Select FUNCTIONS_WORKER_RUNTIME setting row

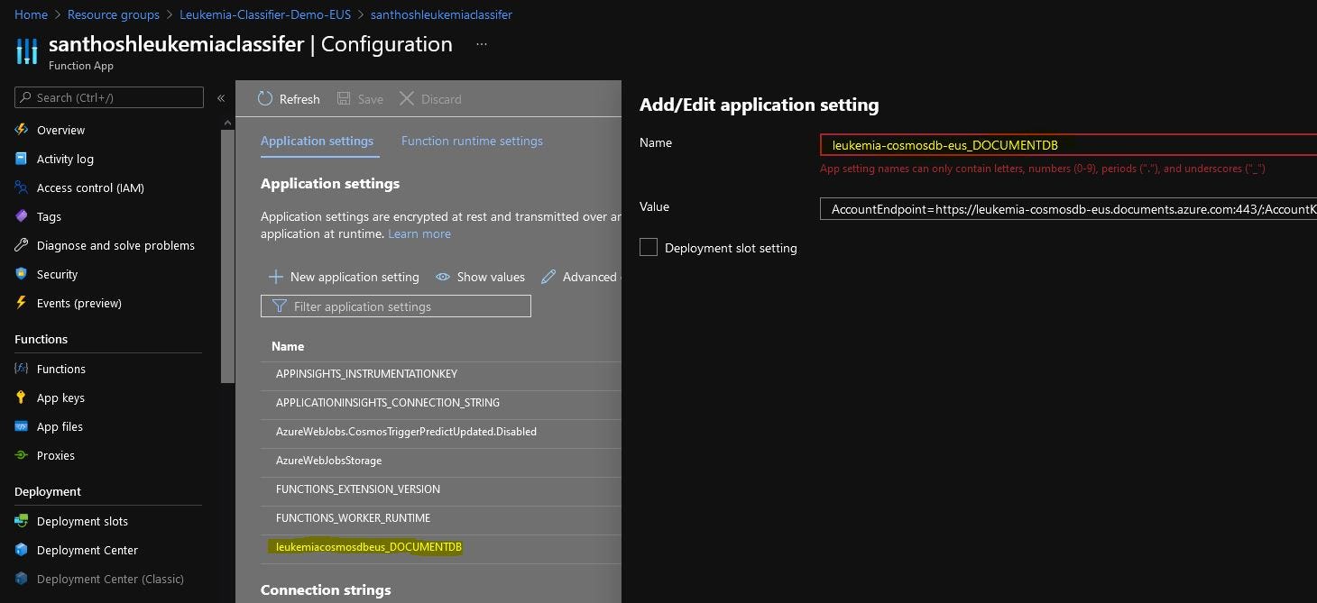pyautogui.click(x=441, y=518)
